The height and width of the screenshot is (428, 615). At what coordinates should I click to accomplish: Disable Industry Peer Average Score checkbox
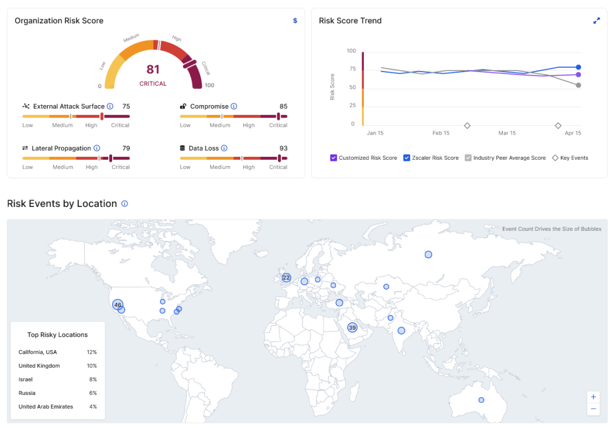coord(468,158)
